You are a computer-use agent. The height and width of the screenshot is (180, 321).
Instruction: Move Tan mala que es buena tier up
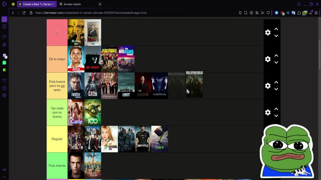(276, 109)
